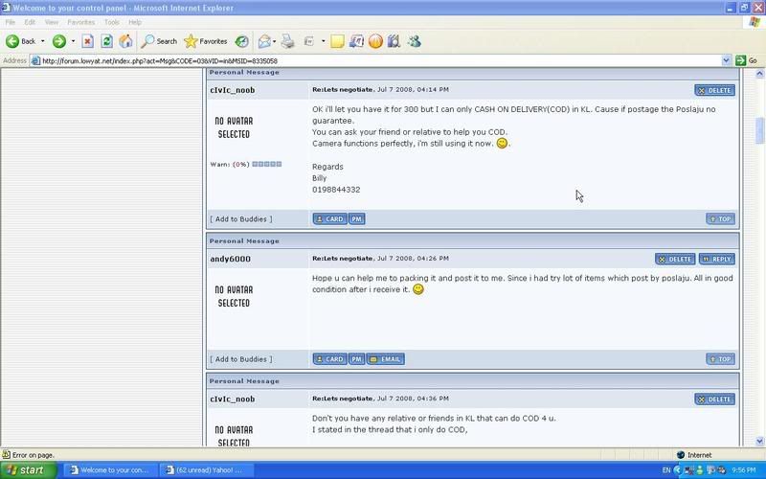Refresh the page with the Refresh icon

pyautogui.click(x=106, y=41)
